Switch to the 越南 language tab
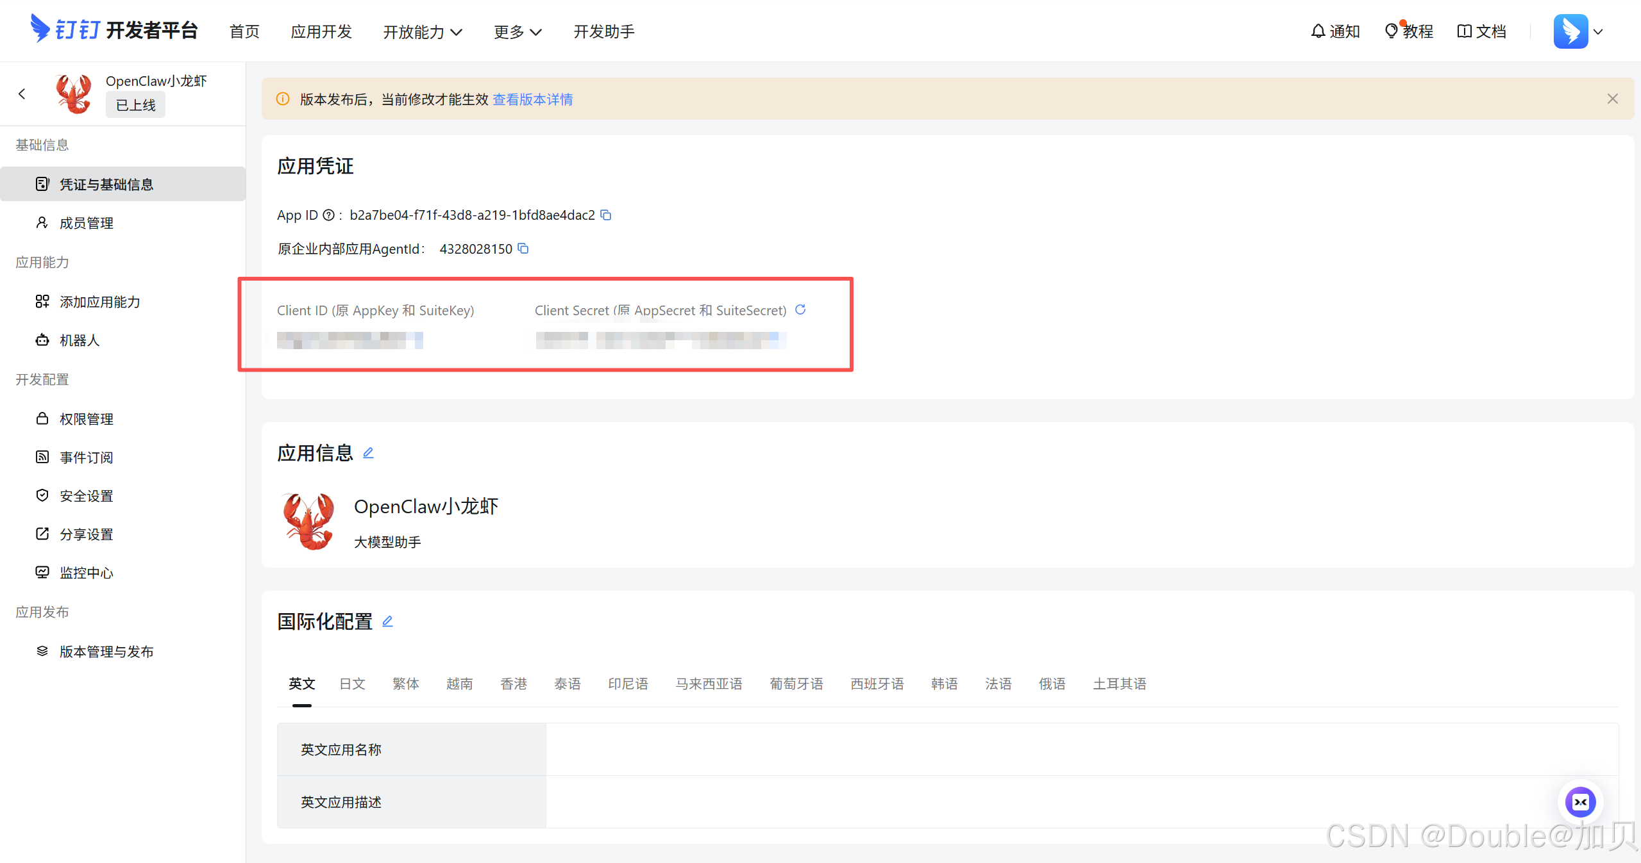 (460, 684)
